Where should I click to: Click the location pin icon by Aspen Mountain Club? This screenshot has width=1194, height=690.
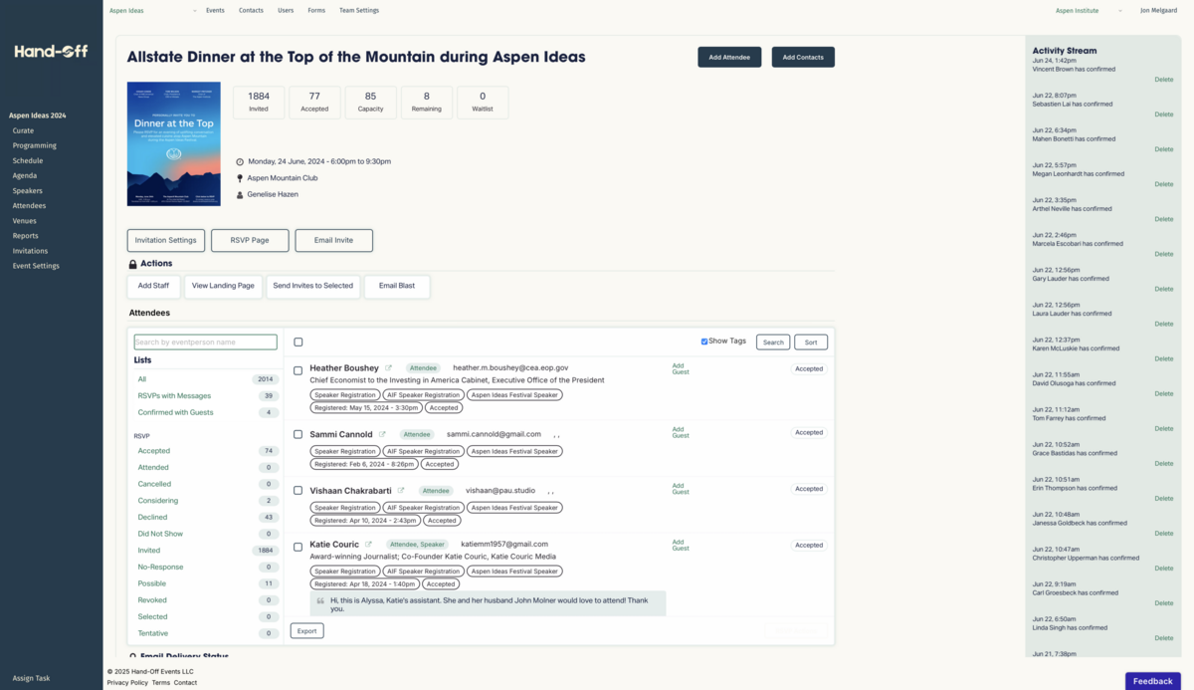[240, 178]
